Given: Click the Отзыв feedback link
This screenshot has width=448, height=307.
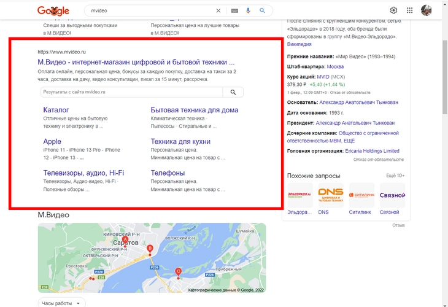Looking at the screenshot, I should (x=398, y=225).
